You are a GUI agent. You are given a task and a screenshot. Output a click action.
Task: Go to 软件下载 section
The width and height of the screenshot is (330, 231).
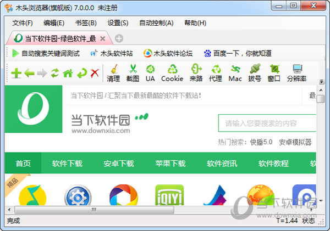coord(67,163)
